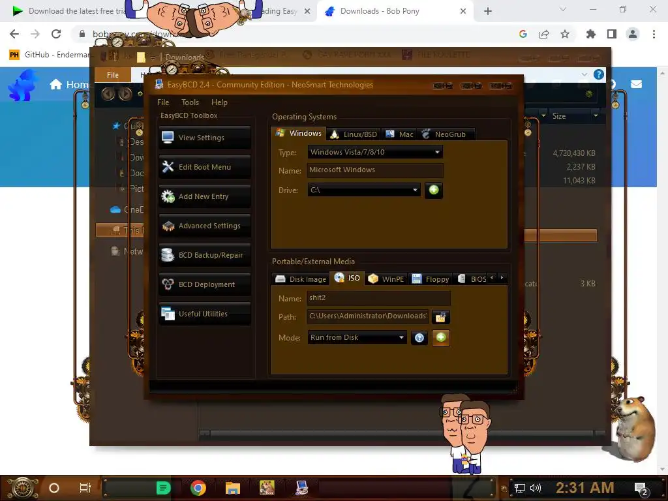
Task: Click Microsoft Windows name field
Action: (375, 170)
